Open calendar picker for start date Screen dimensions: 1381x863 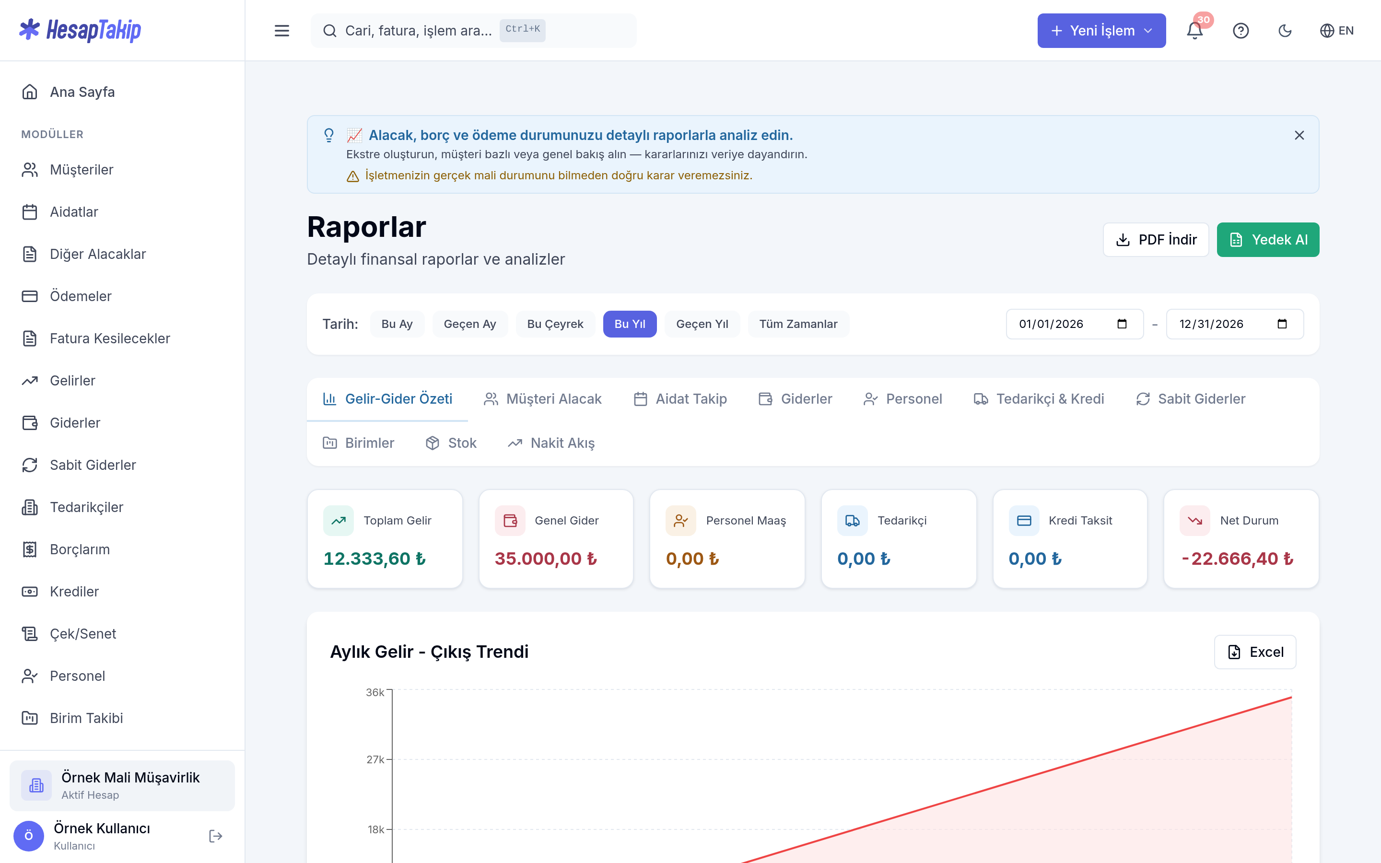[x=1122, y=324]
